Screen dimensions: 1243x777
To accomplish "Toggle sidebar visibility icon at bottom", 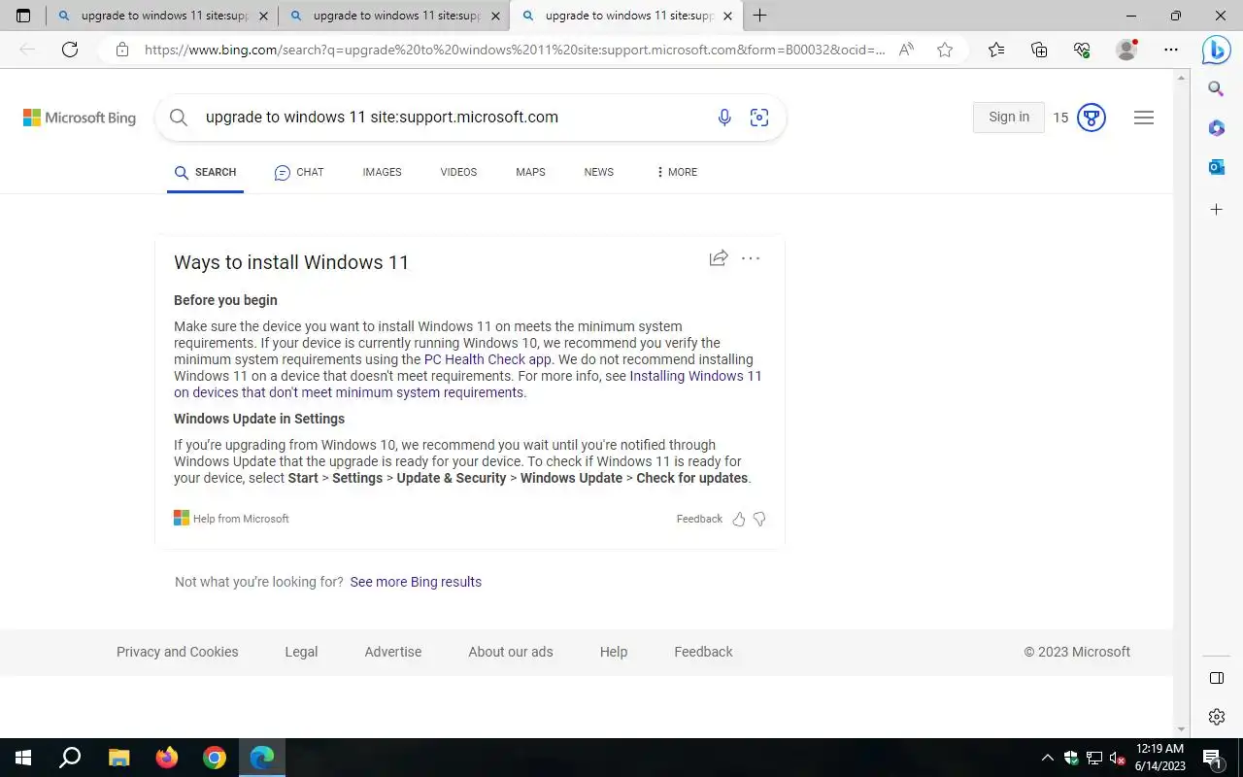I will pos(1217,678).
